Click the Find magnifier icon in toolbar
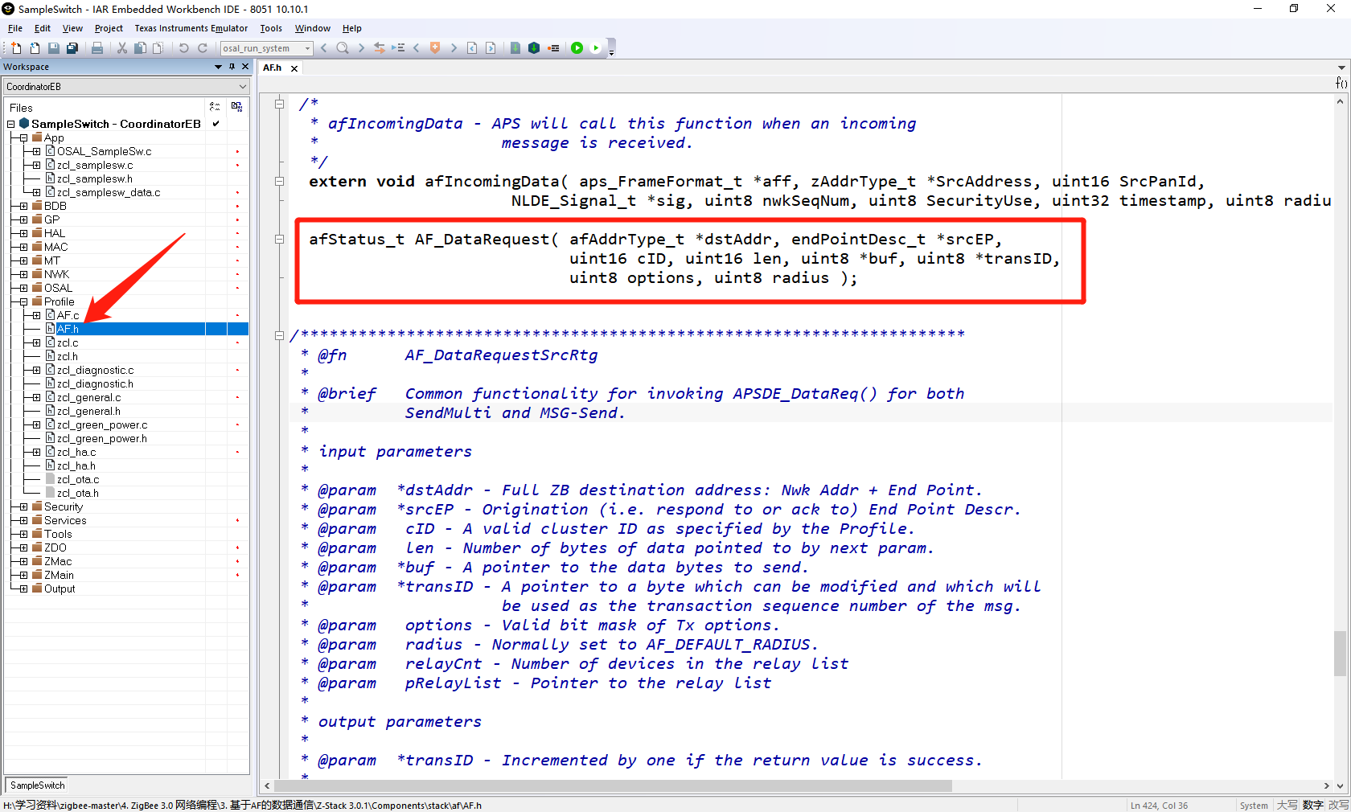The width and height of the screenshot is (1351, 812). pos(343,48)
